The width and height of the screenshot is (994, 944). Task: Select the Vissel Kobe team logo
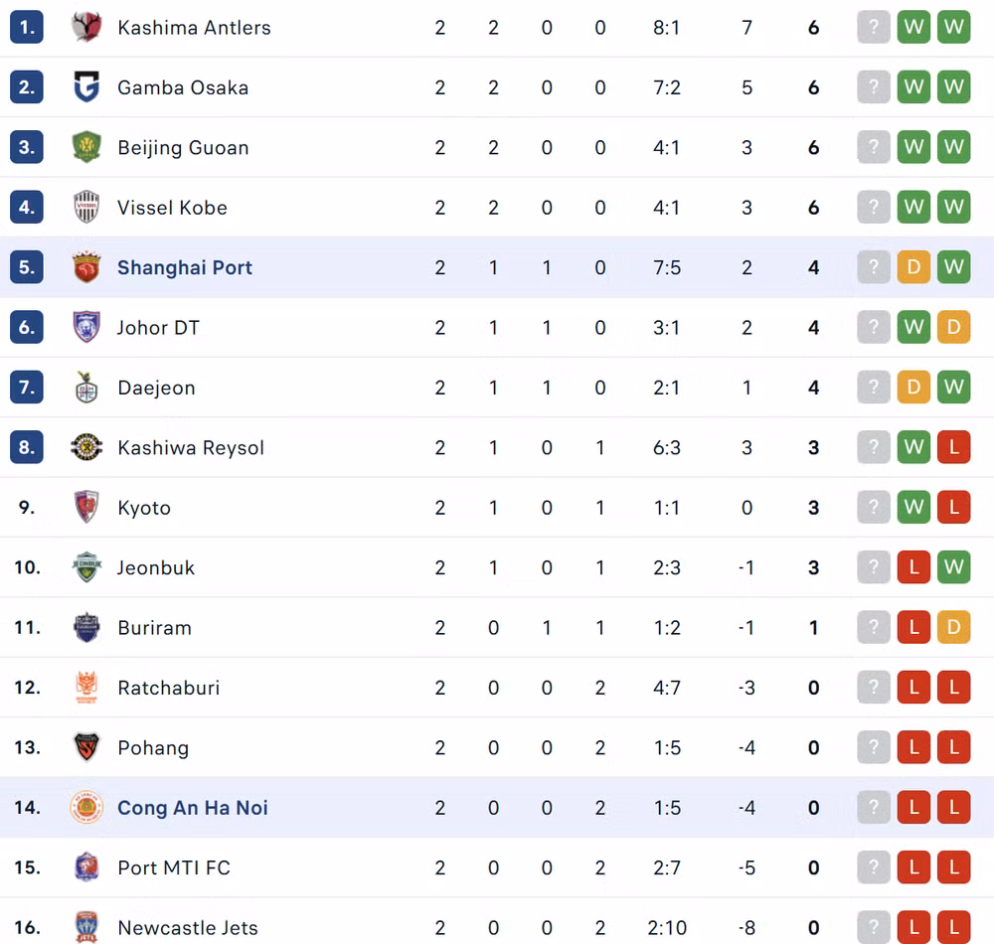tap(86, 207)
